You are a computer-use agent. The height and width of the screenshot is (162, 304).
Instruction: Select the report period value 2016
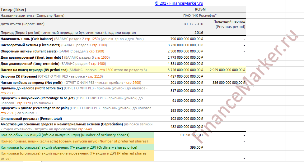point(179,33)
